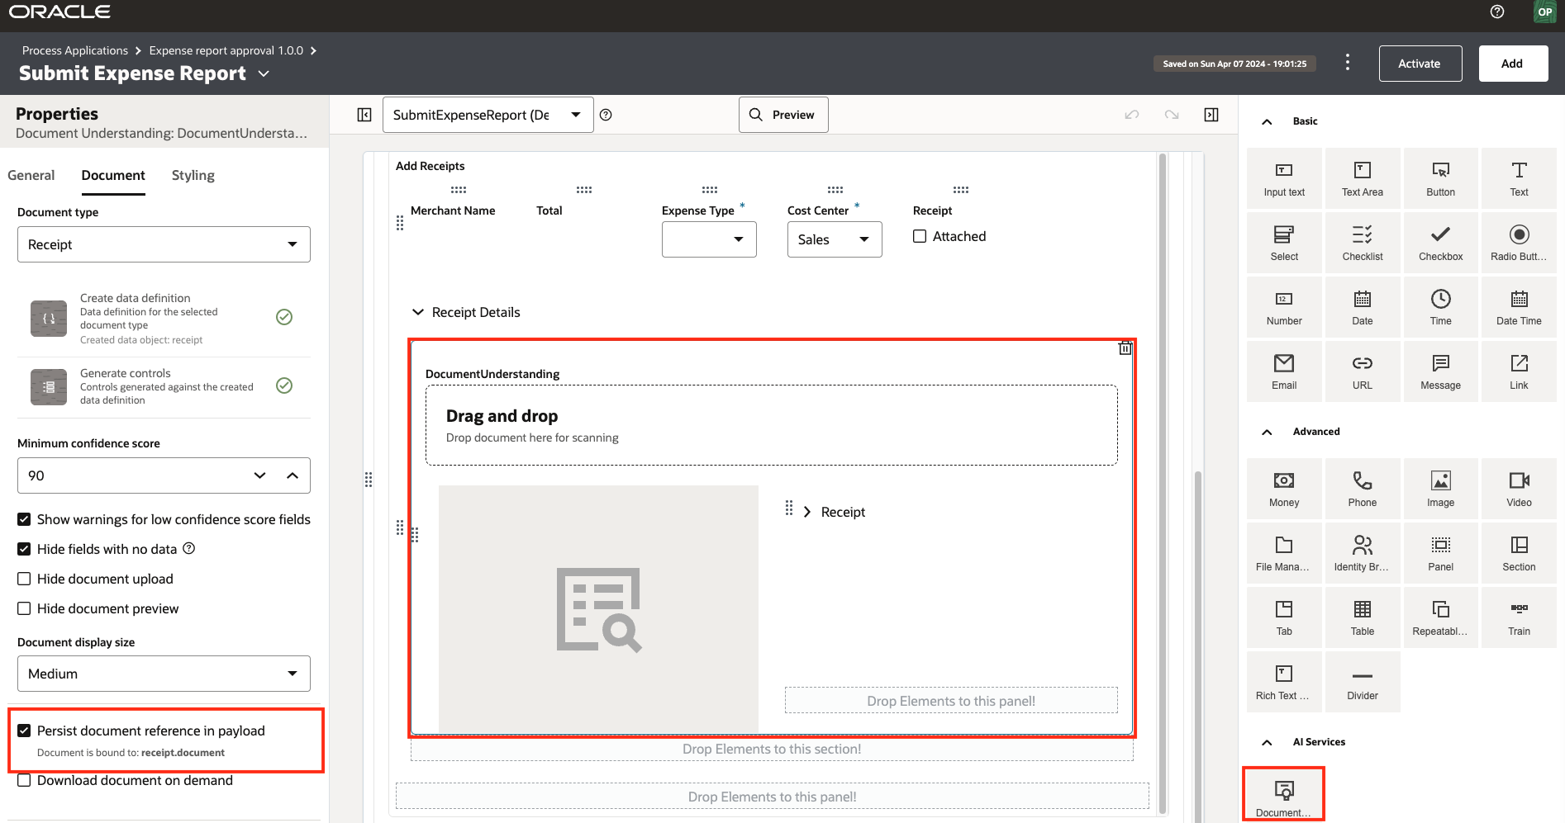Open the Process Applications breadcrumb link
Viewport: 1565px width, 823px height.
coord(74,50)
